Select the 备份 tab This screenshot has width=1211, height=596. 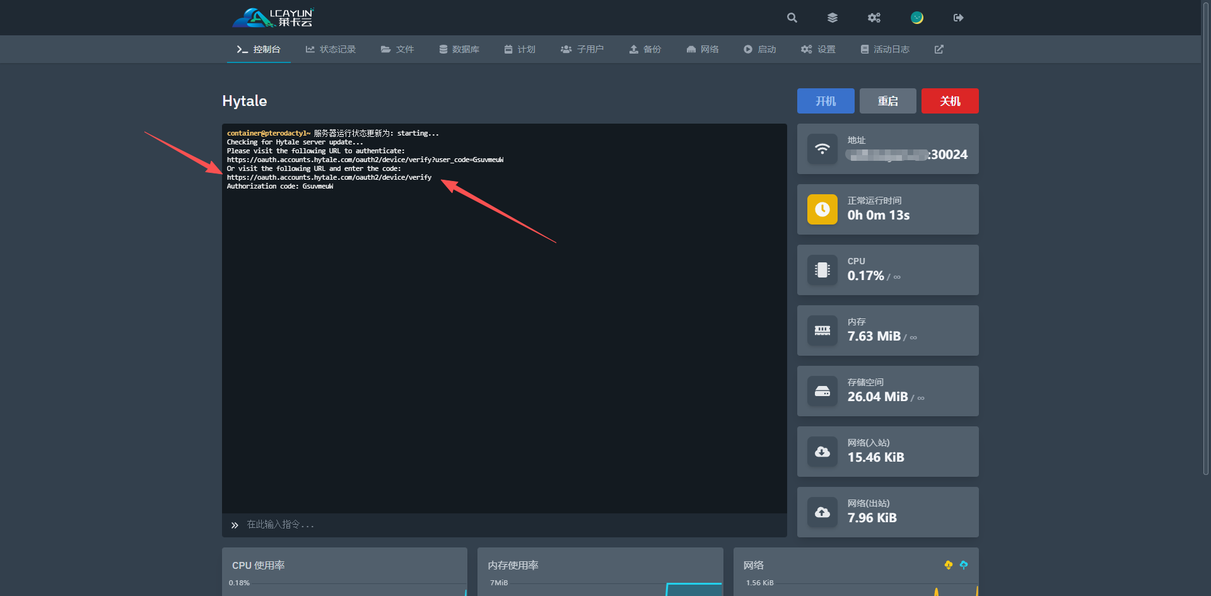(x=645, y=49)
